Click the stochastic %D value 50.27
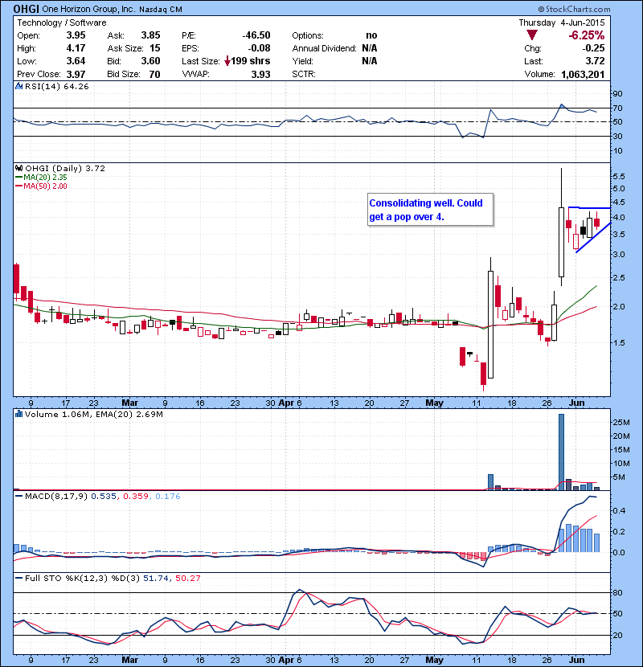 (x=187, y=578)
